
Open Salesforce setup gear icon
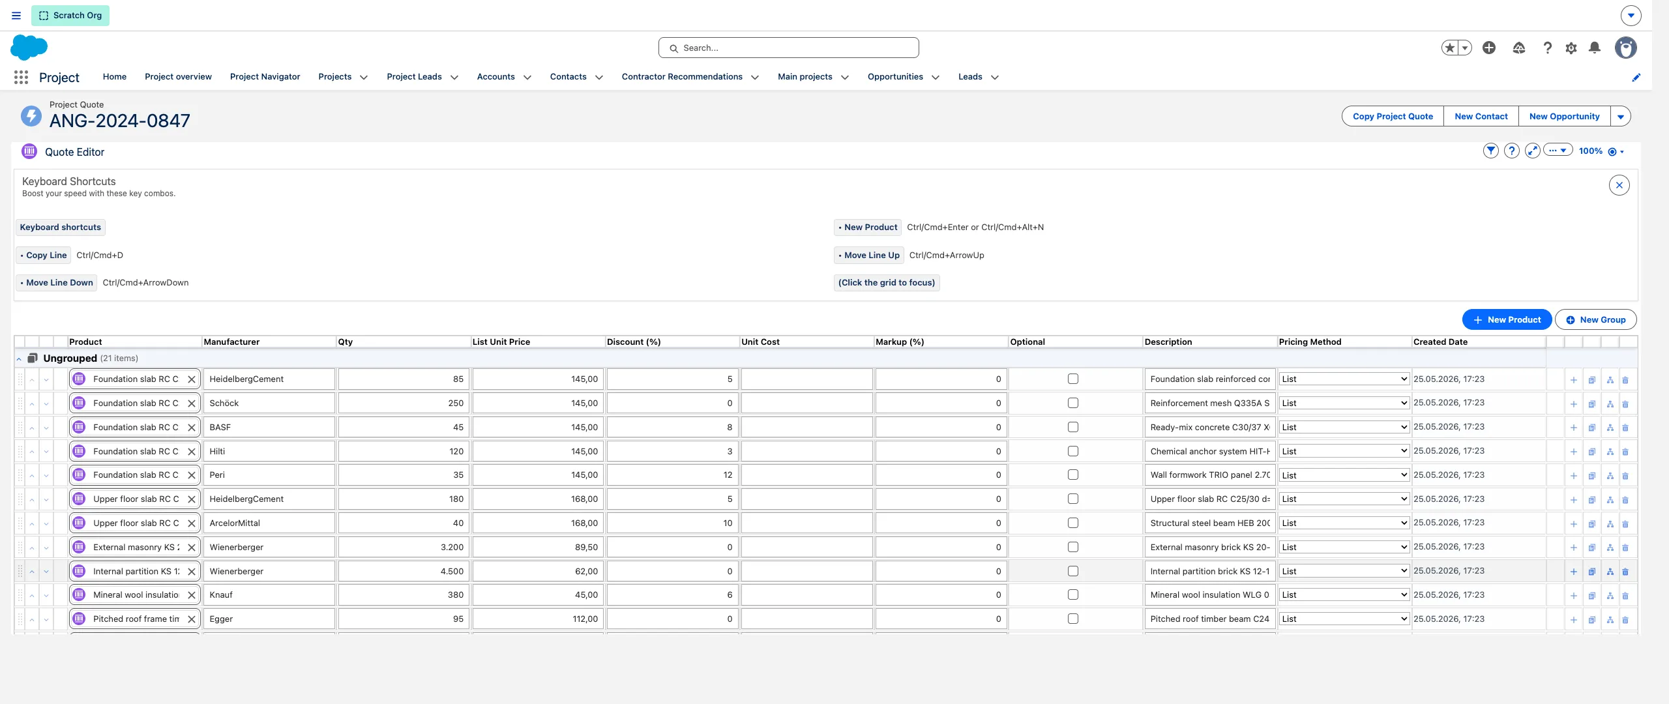point(1571,48)
